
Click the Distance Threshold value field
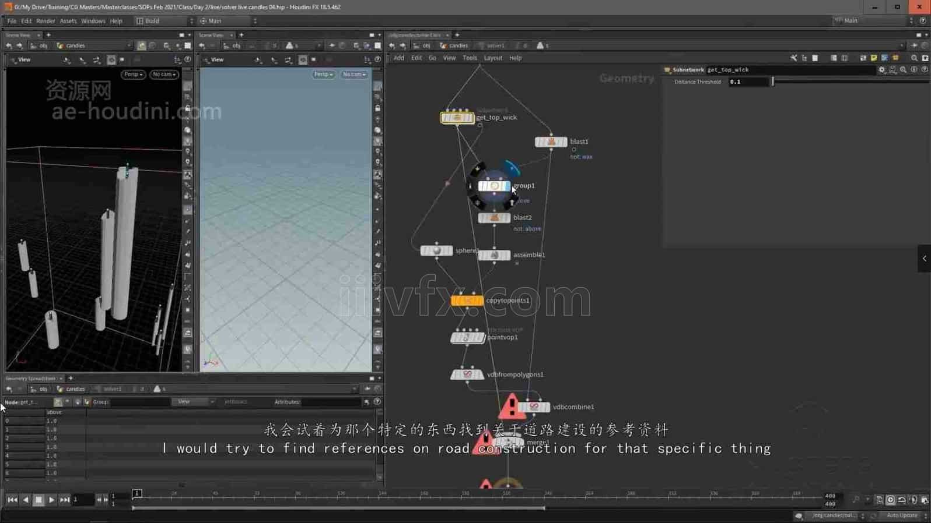pos(748,82)
